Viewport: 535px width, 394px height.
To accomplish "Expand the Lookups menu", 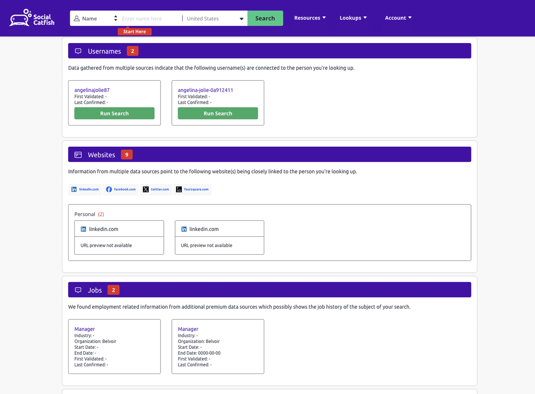I will pyautogui.click(x=353, y=18).
